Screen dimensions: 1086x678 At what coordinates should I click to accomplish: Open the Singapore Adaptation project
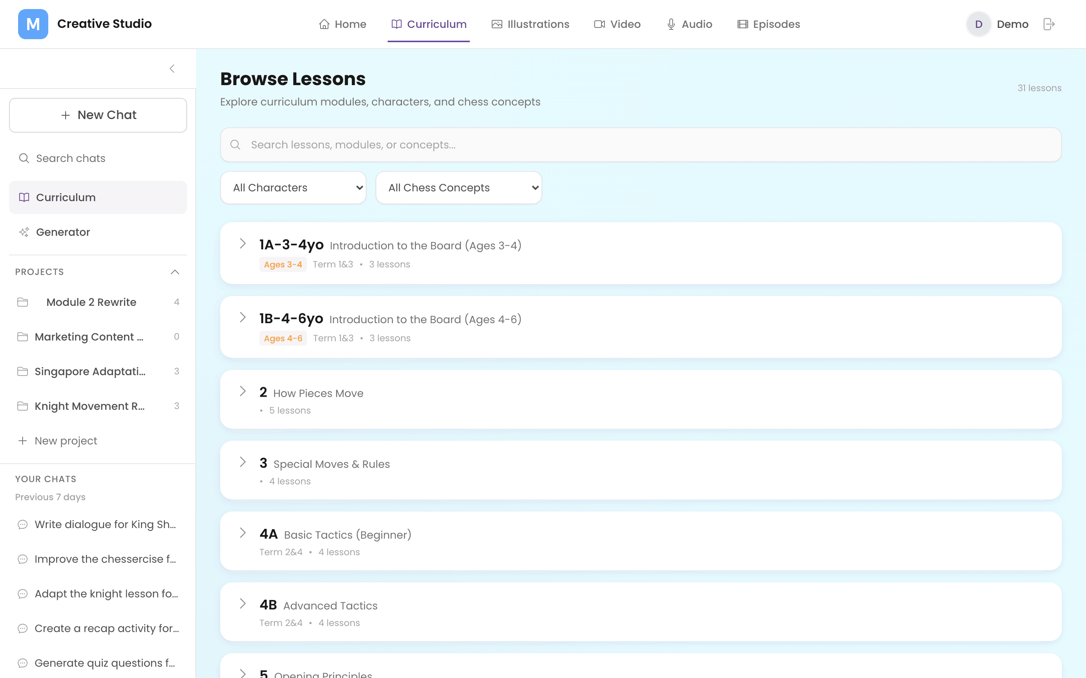(x=98, y=371)
